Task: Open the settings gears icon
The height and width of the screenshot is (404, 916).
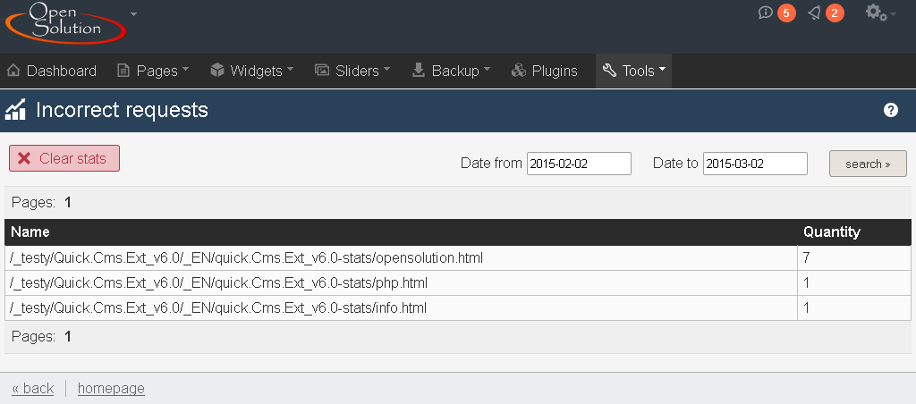Action: click(875, 13)
